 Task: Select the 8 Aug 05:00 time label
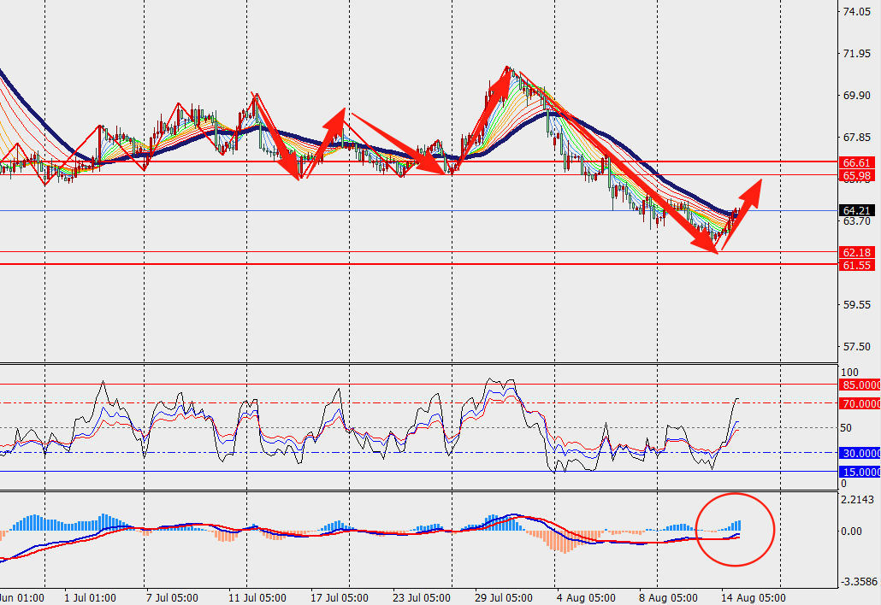point(668,597)
